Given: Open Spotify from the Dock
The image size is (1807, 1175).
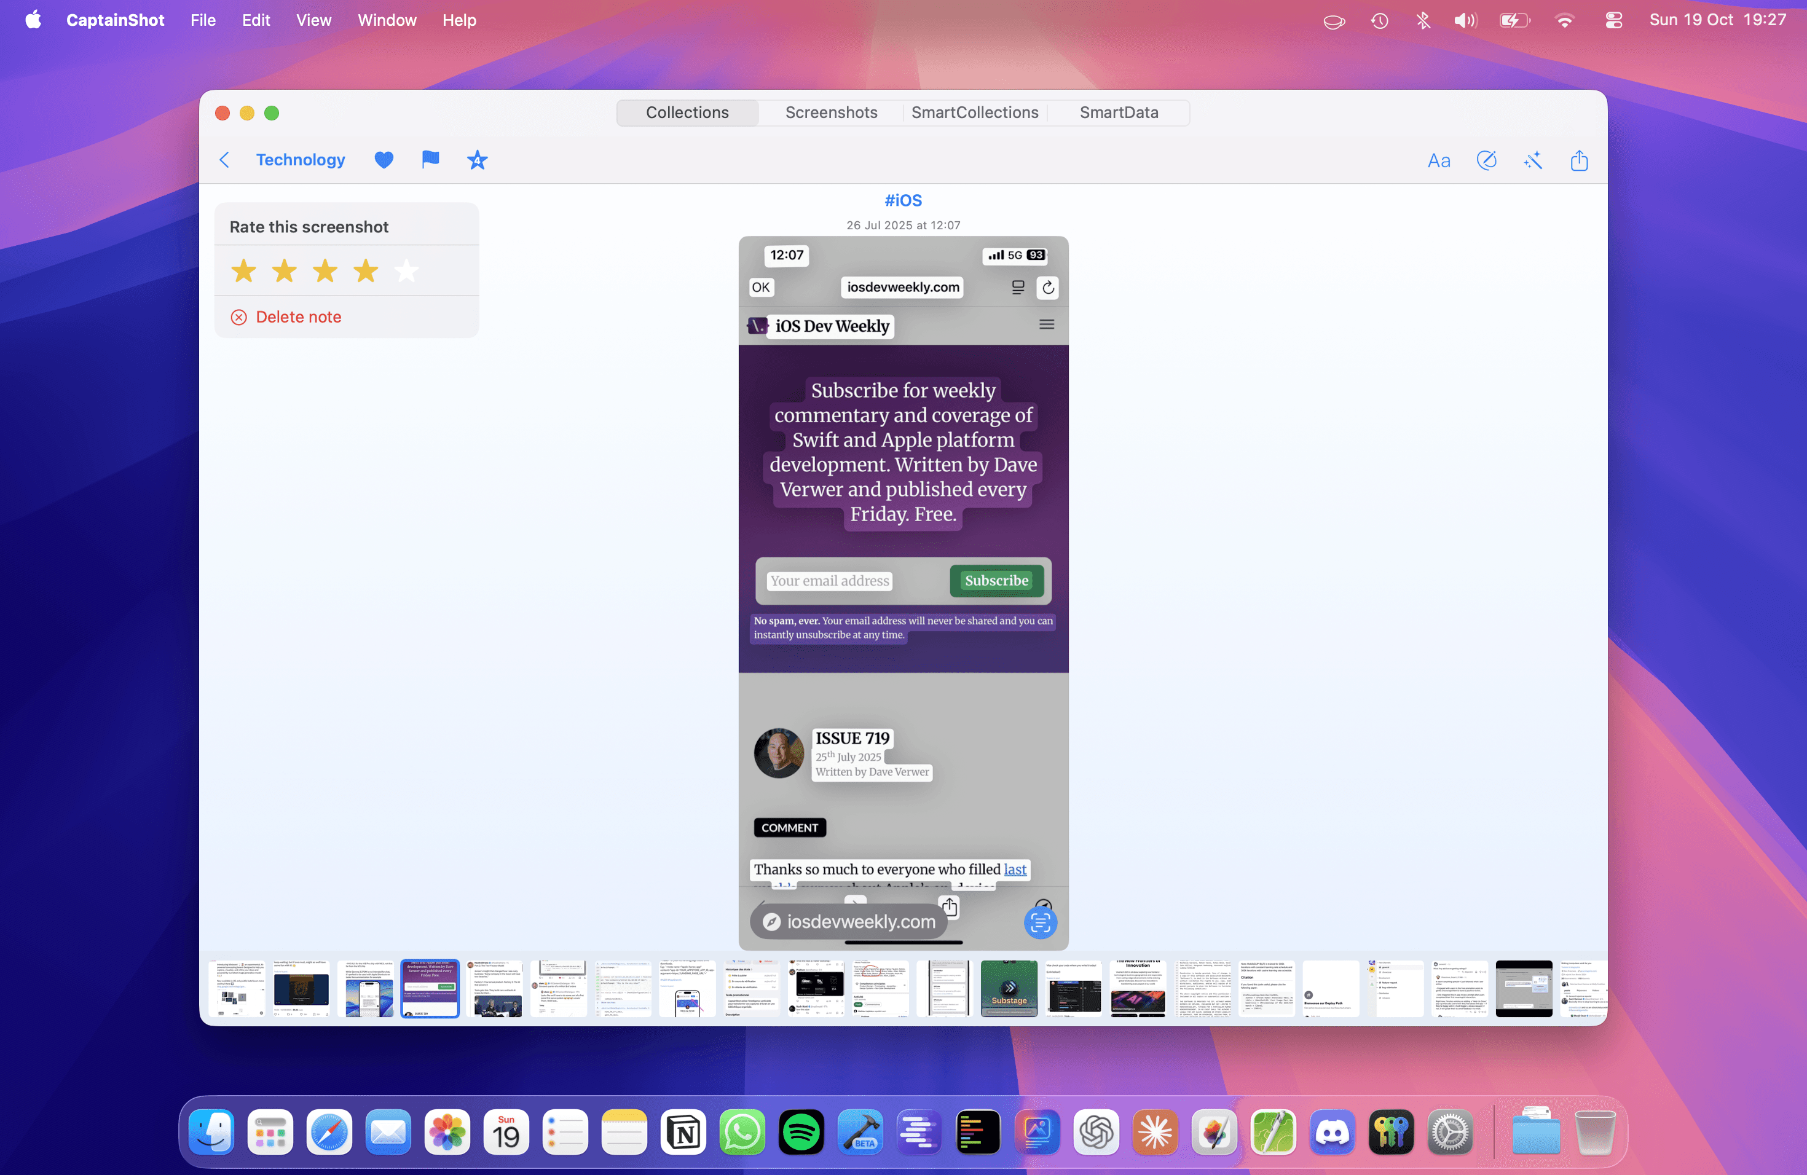Looking at the screenshot, I should click(801, 1133).
